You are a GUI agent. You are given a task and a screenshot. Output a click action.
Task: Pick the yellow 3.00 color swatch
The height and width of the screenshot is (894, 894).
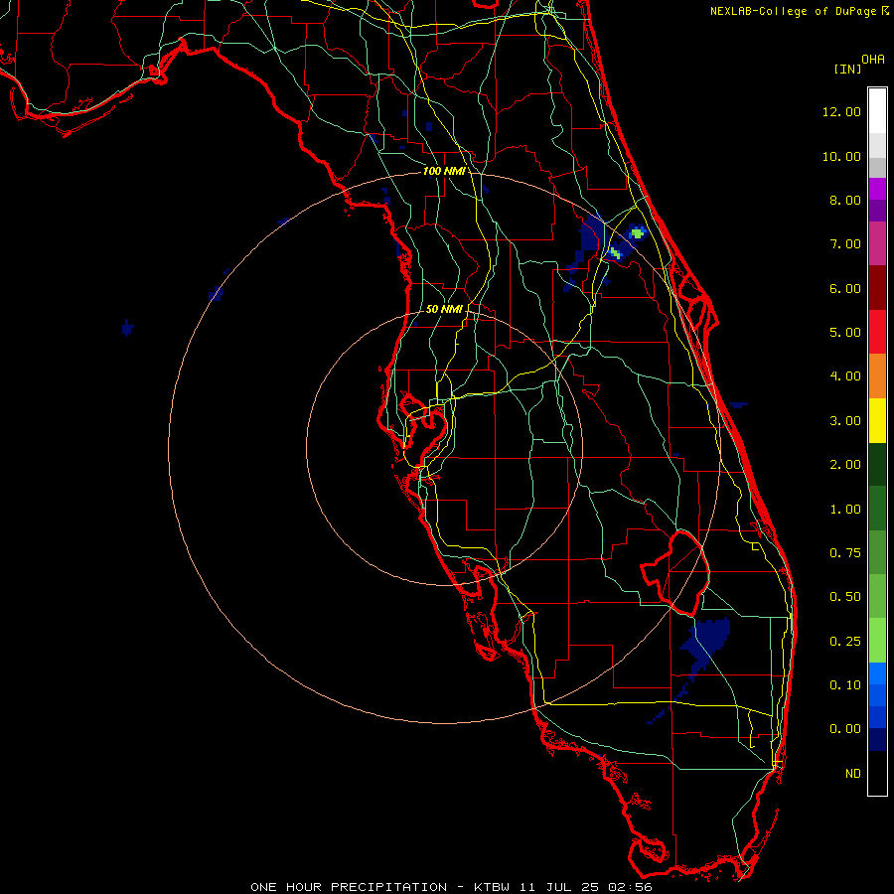click(x=877, y=420)
